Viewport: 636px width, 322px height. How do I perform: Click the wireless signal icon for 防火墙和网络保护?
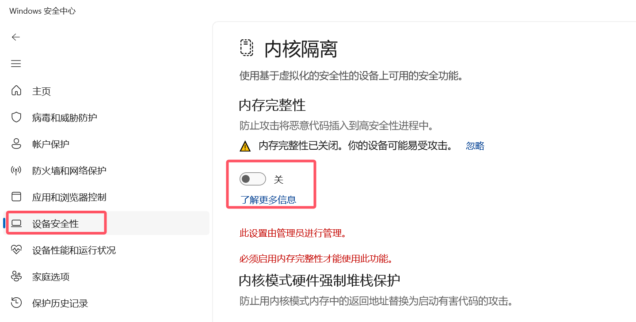pyautogui.click(x=16, y=170)
